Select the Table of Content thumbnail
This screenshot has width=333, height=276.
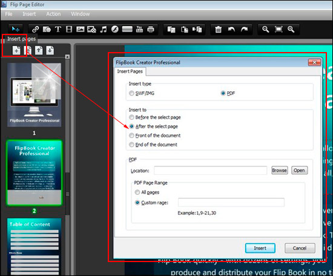tap(34, 247)
